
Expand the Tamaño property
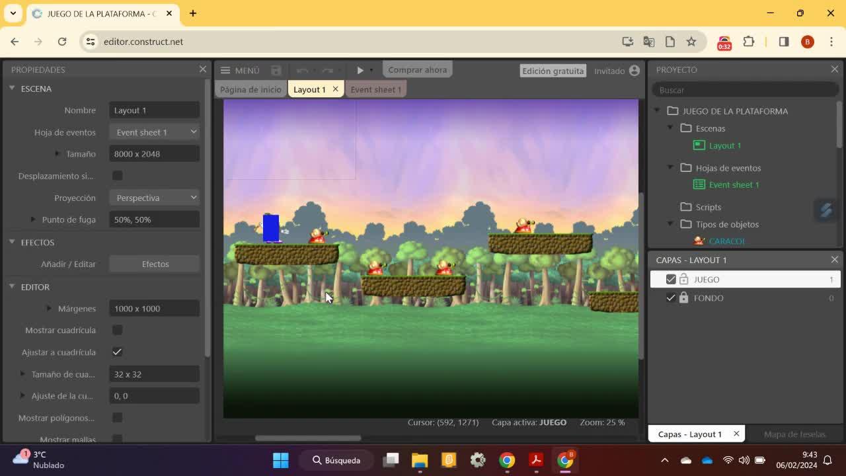[58, 153]
